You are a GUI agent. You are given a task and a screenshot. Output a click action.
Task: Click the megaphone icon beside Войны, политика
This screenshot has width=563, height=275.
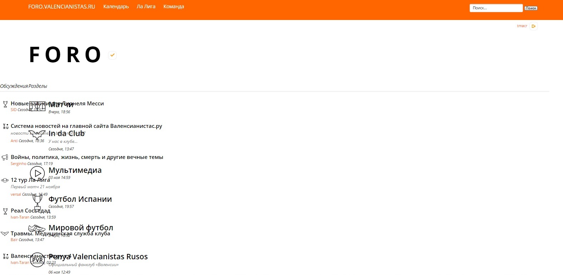pyautogui.click(x=5, y=157)
